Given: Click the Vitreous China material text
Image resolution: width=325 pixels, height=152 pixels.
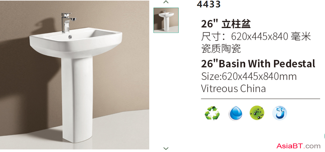Looking at the screenshot, I should coord(233,89).
